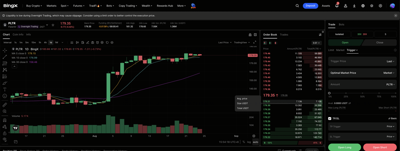Switch to the Trades tab

tap(284, 35)
